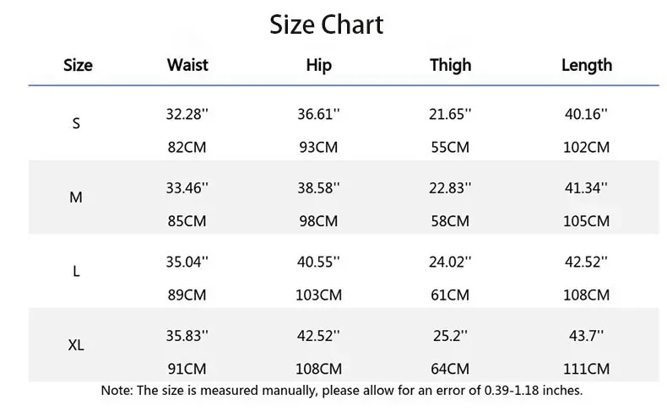This screenshot has width=667, height=411.
Task: Click the 32.28'' waist value
Action: [x=187, y=114]
